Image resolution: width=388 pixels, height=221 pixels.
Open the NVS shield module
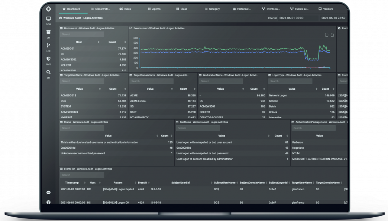click(x=48, y=59)
